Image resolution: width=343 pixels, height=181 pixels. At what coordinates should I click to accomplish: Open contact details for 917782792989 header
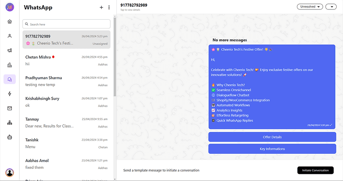coord(134,5)
